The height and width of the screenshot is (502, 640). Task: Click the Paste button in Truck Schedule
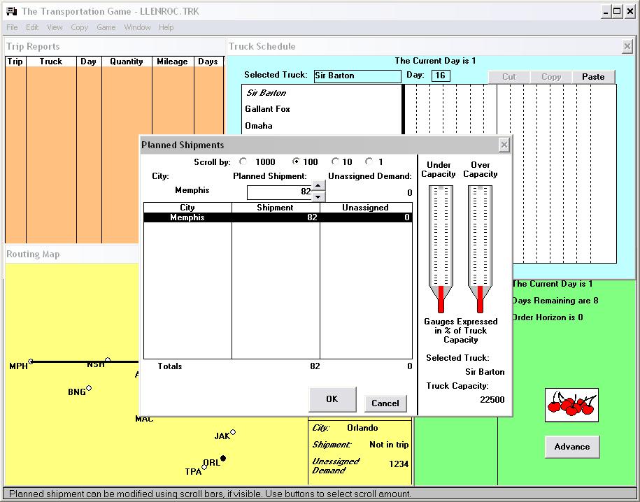[593, 77]
